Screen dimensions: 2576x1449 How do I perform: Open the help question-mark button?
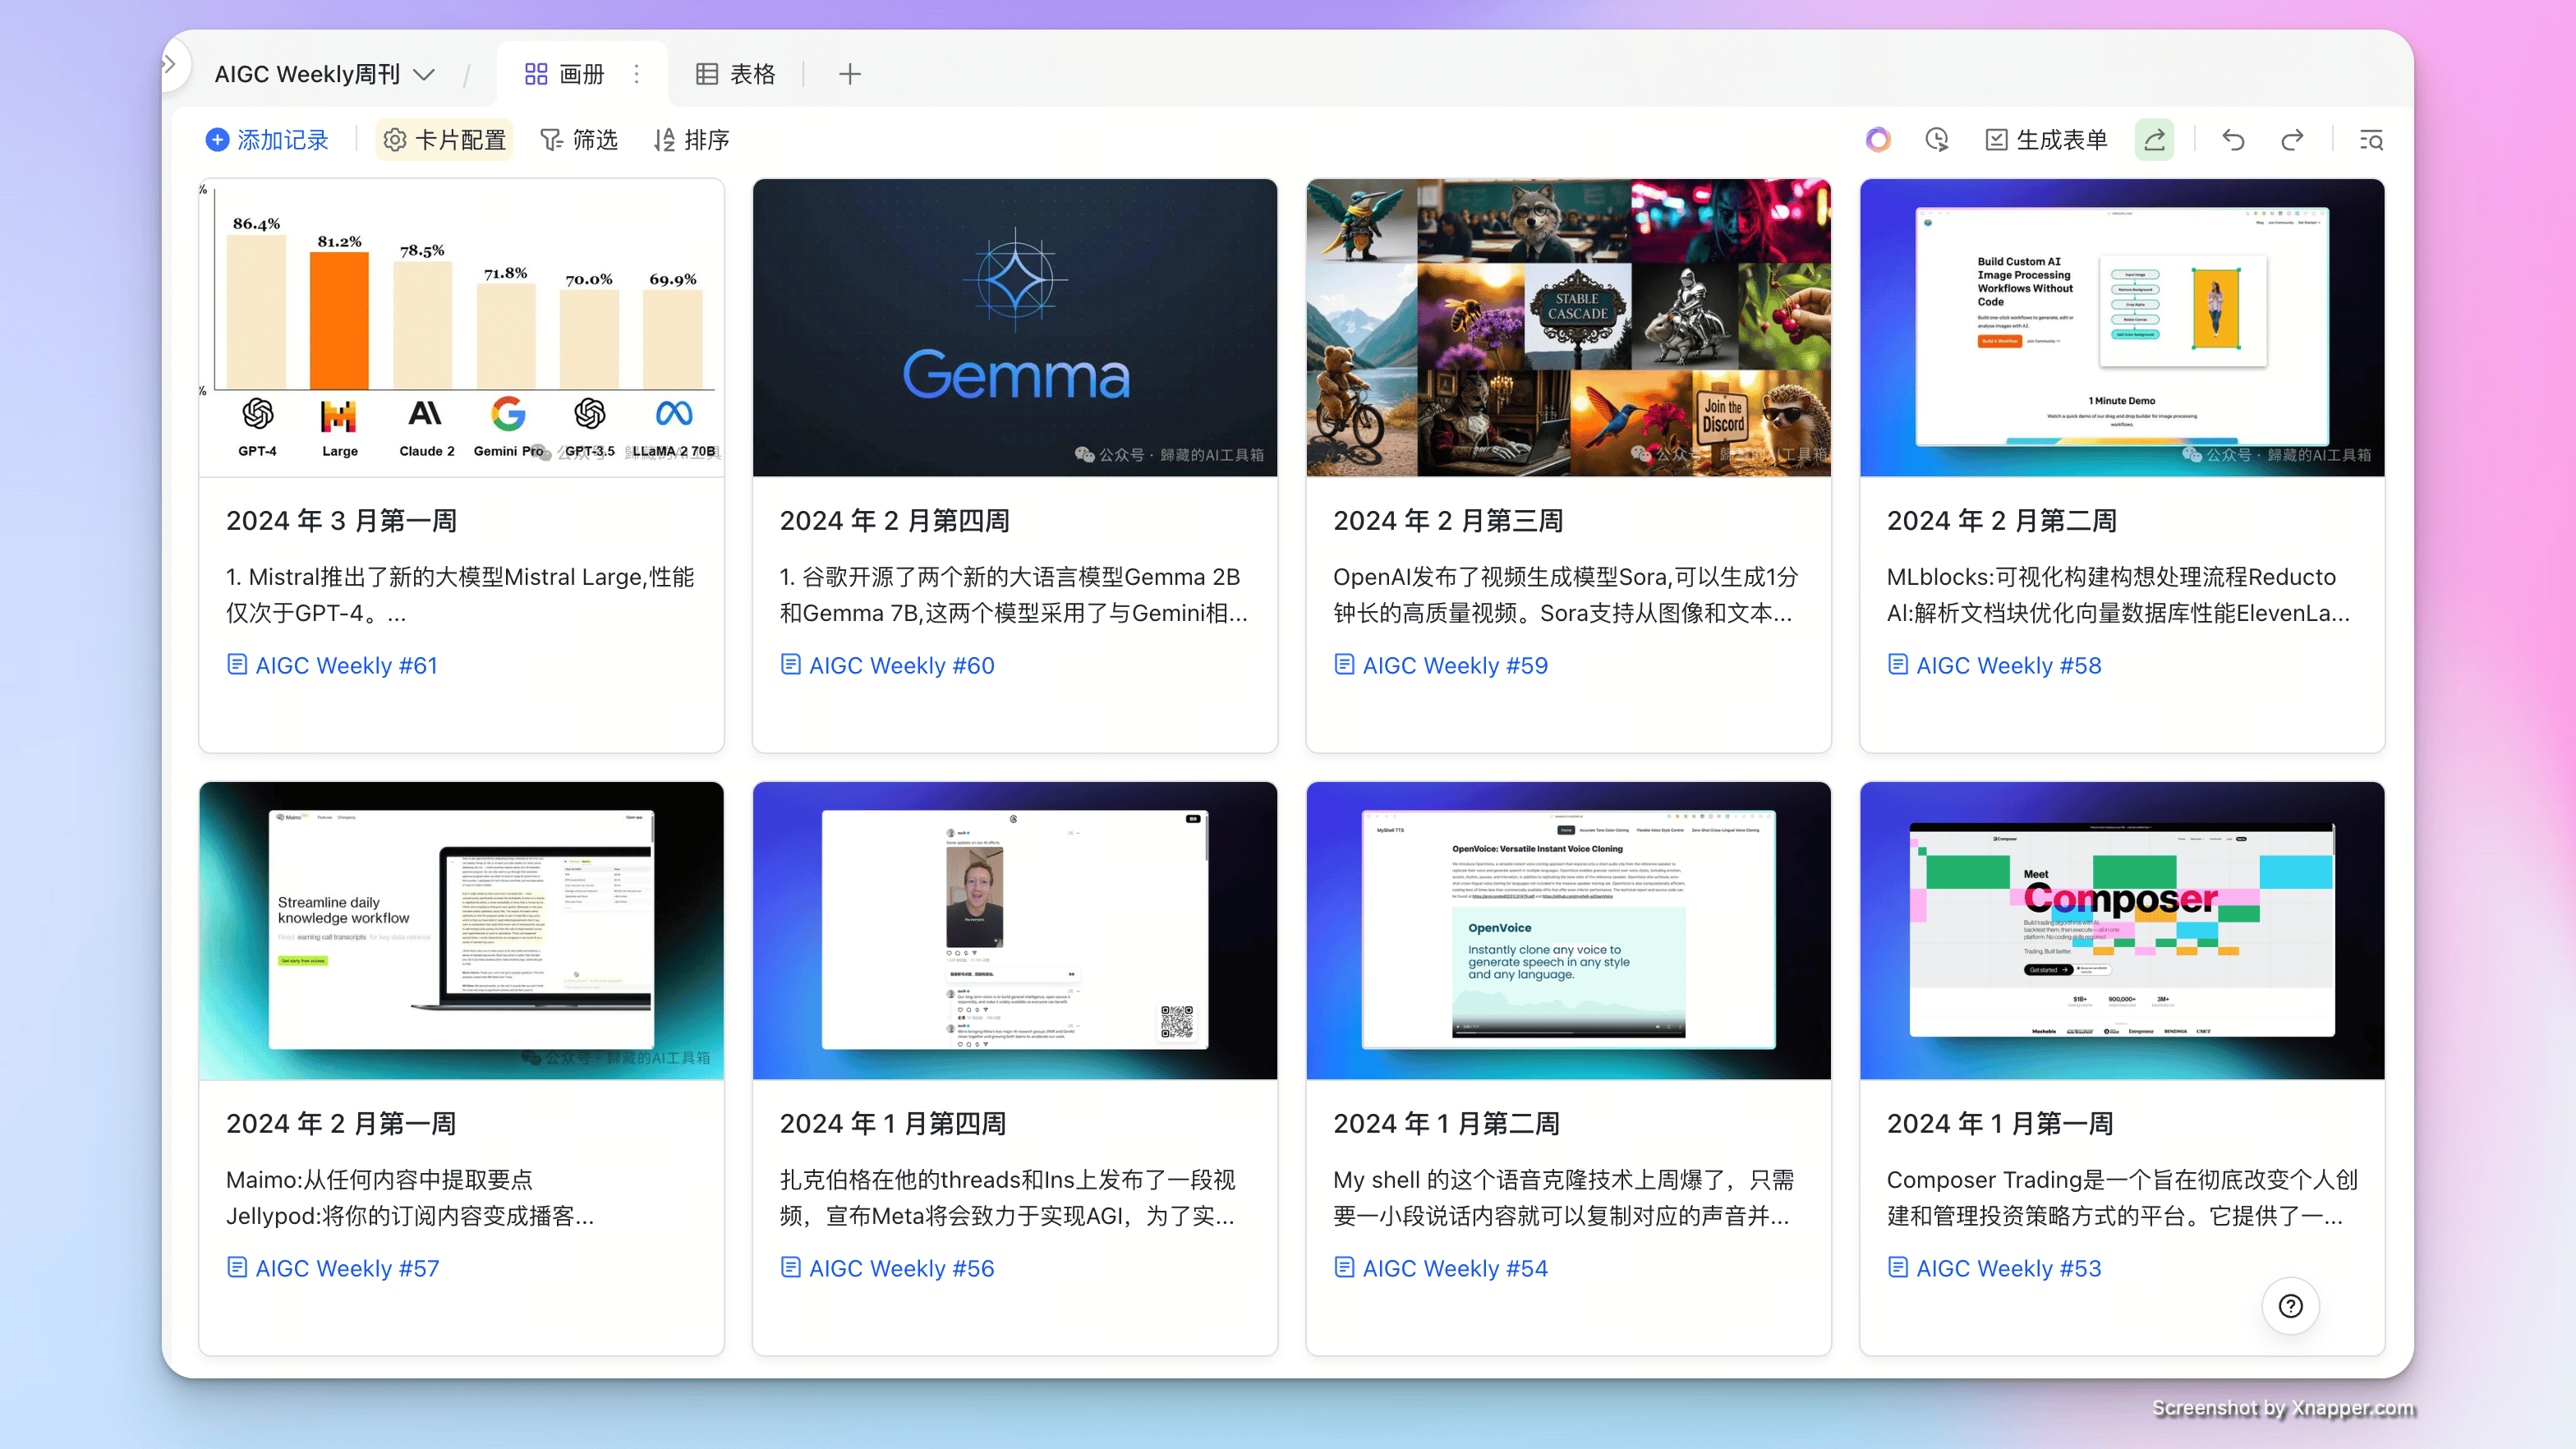coord(2290,1305)
